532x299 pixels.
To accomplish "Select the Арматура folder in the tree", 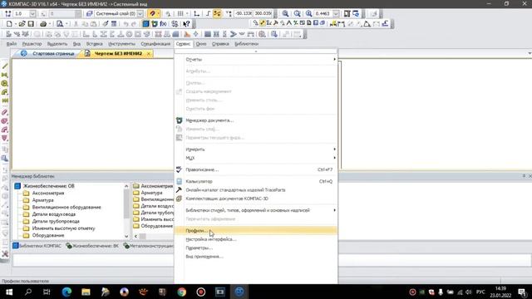I will coord(42,200).
